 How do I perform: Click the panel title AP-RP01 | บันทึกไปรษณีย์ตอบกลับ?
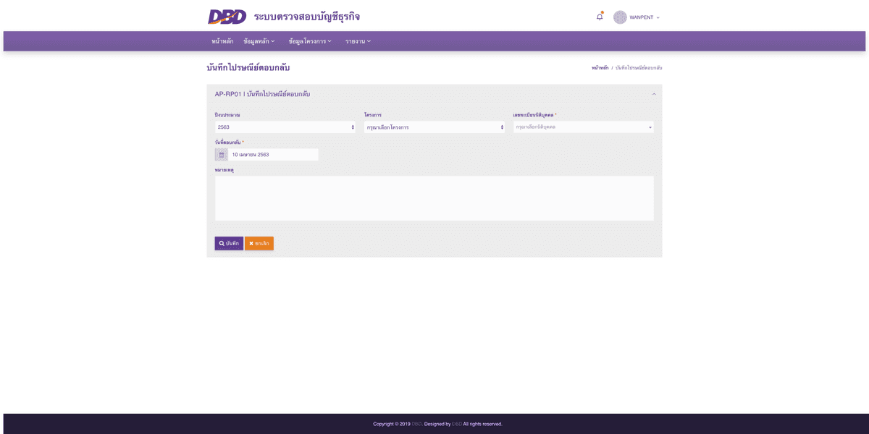pos(262,94)
